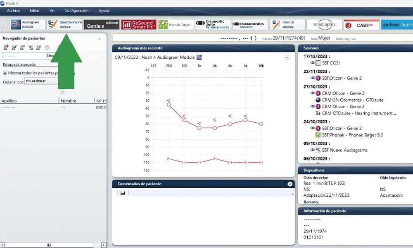
Task: Launch Phonak Target module
Action: point(176,24)
